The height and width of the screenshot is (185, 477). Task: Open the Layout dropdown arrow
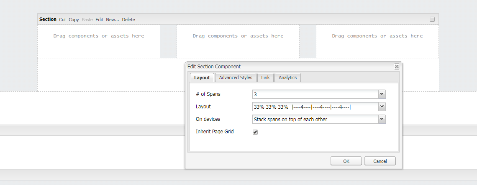(382, 107)
